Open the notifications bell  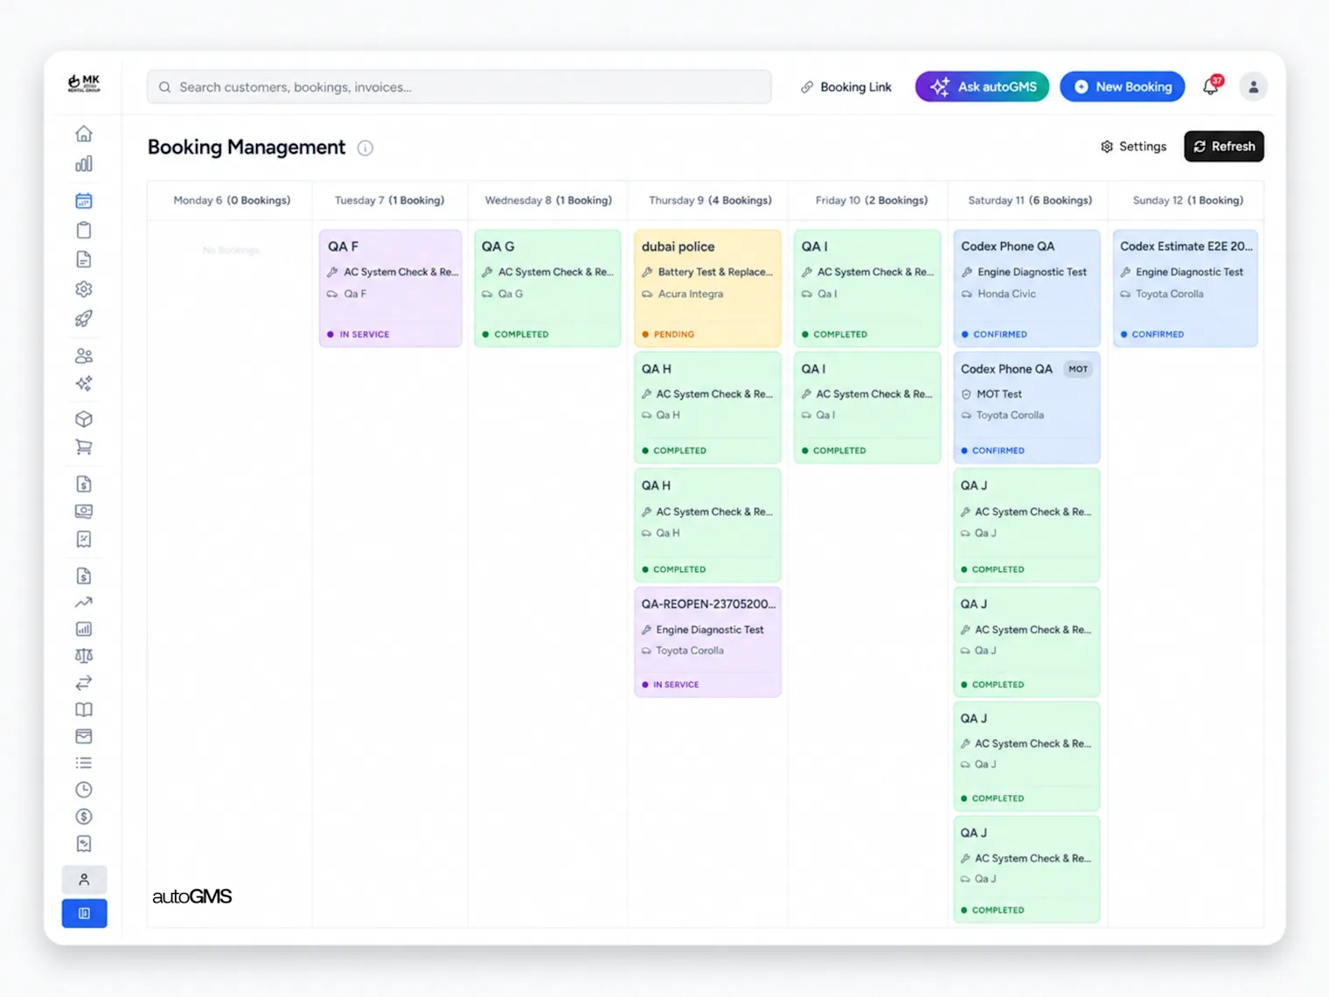pos(1211,86)
